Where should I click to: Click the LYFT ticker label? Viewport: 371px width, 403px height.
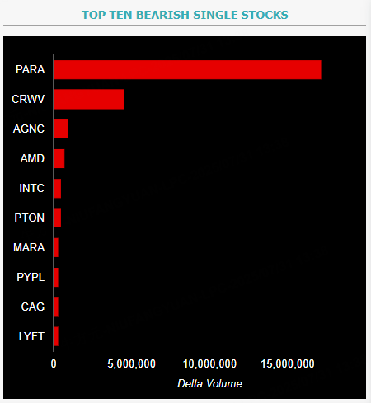[x=31, y=336]
